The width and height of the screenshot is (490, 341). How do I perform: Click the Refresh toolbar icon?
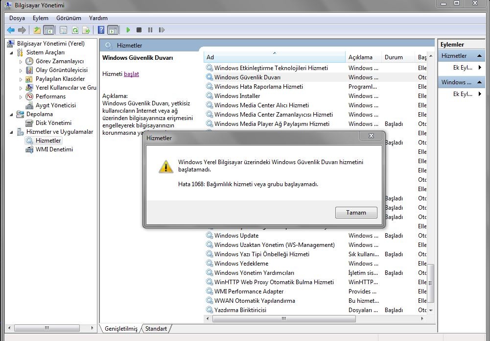click(75, 30)
